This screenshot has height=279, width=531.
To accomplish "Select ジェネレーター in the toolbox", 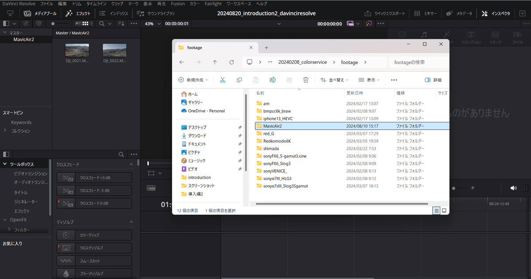I will [x=26, y=202].
